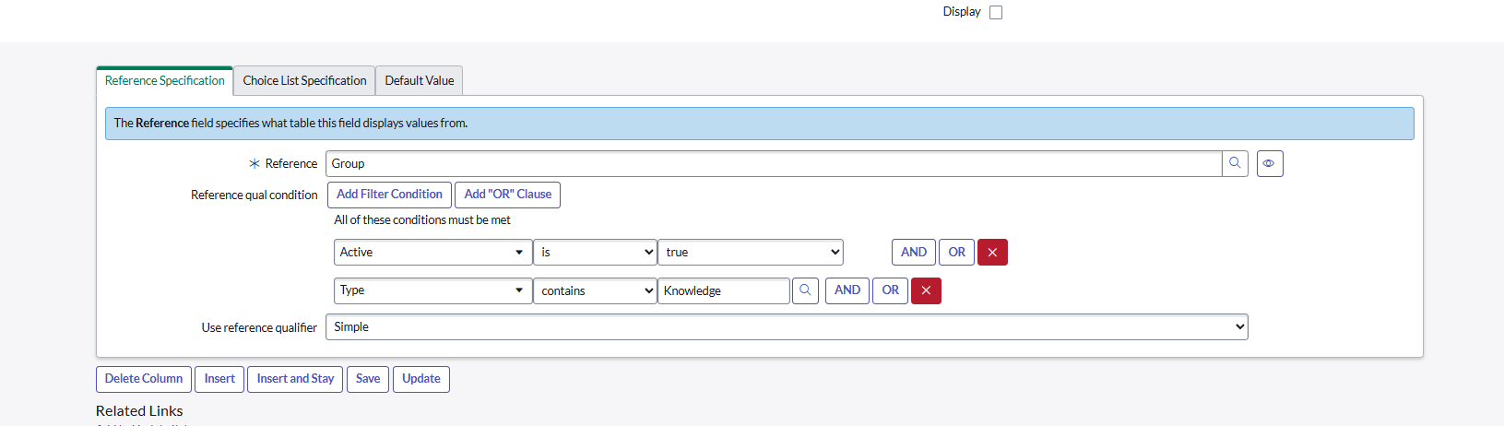Switch to Choice List Specification tab
This screenshot has height=426, width=1504.
[304, 81]
